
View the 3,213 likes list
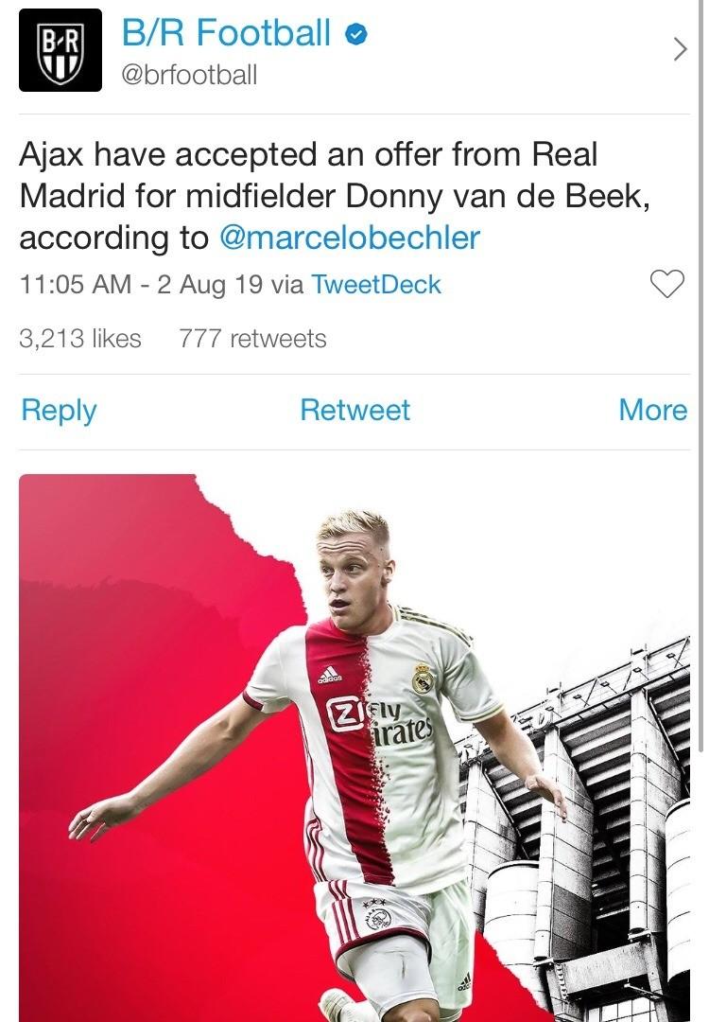click(x=80, y=339)
